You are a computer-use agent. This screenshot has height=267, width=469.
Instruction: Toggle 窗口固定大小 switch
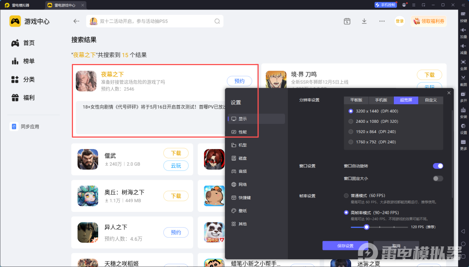[438, 179]
